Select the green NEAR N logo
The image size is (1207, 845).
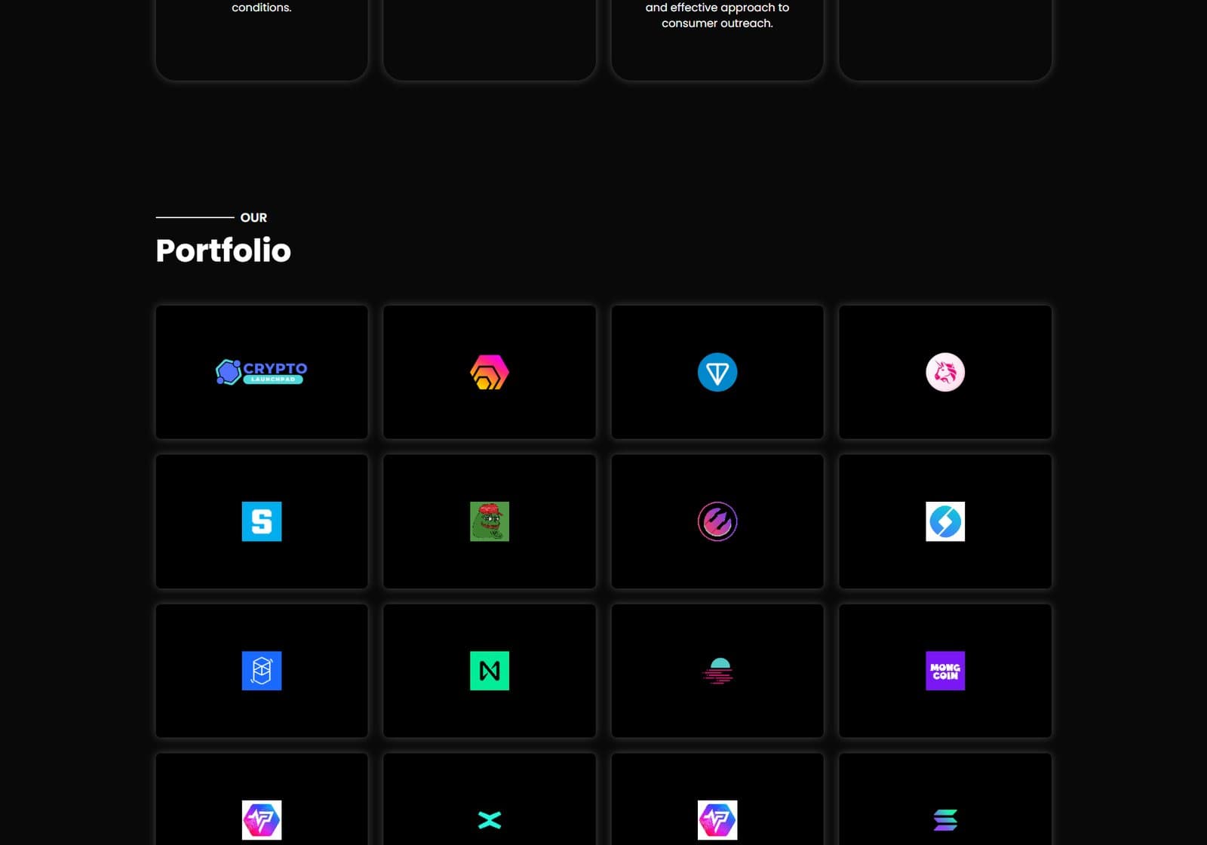point(490,671)
